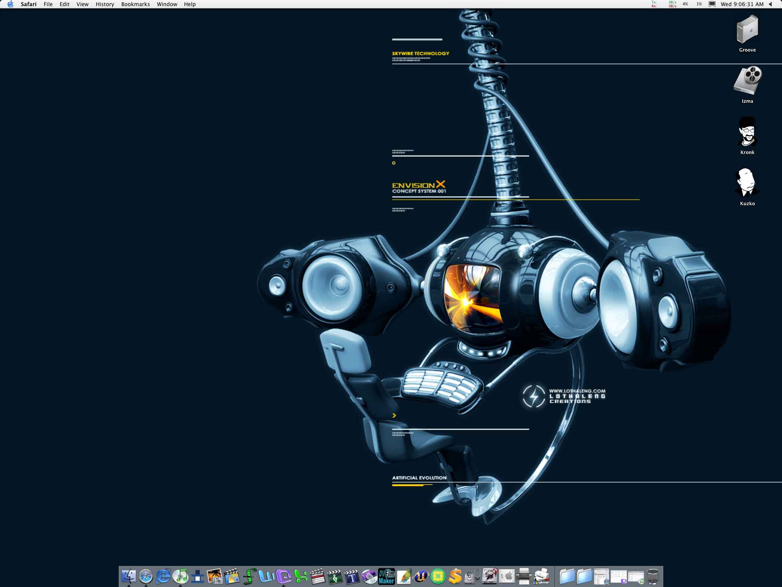Open System Preferences from the Dock
The height and width of the screenshot is (587, 782).
tap(507, 576)
